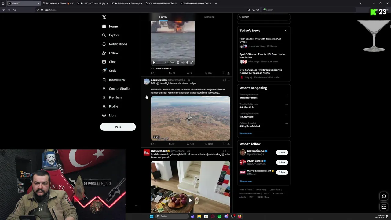Bookmark this page with the star icon
The height and width of the screenshot is (220, 391).
pos(258,10)
